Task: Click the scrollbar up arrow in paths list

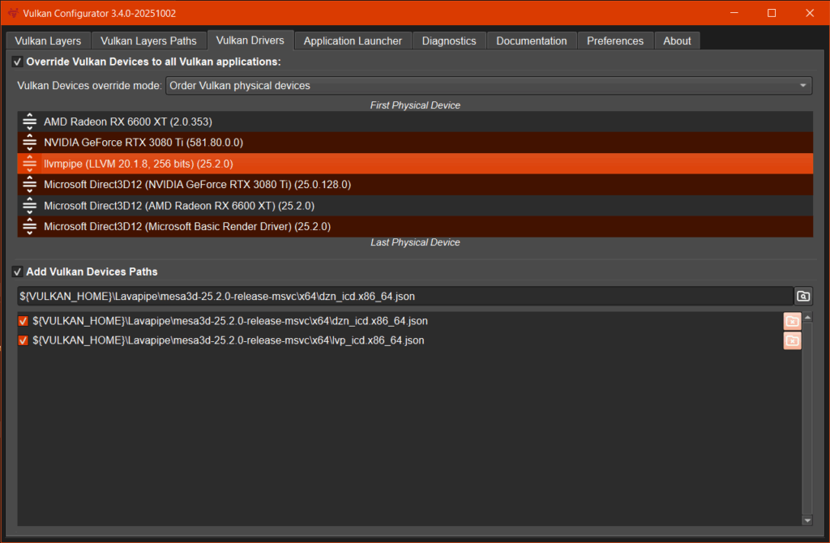Action: (x=807, y=315)
